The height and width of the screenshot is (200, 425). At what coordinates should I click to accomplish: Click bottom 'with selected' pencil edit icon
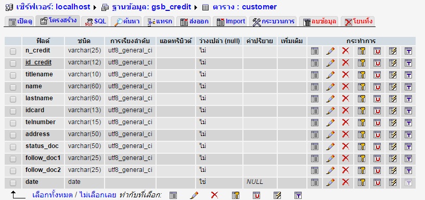pyautogui.click(x=194, y=195)
